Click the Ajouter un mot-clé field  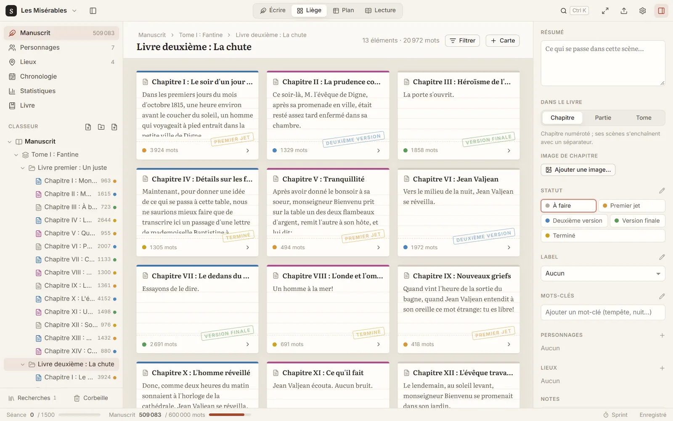pyautogui.click(x=603, y=312)
